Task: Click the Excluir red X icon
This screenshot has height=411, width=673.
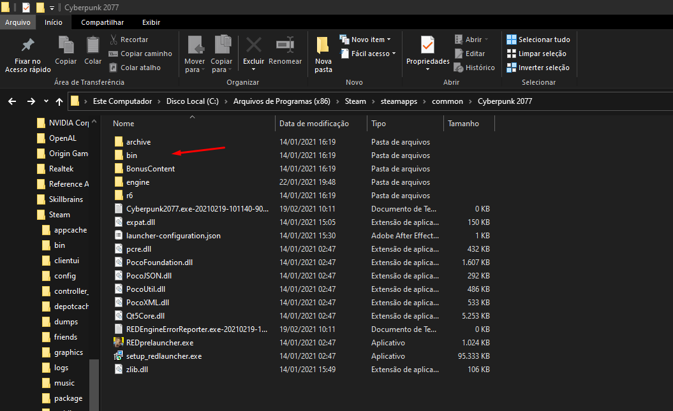Action: tap(254, 45)
